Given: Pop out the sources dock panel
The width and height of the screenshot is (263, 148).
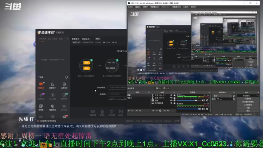Looking at the screenshot, I should tap(174, 92).
